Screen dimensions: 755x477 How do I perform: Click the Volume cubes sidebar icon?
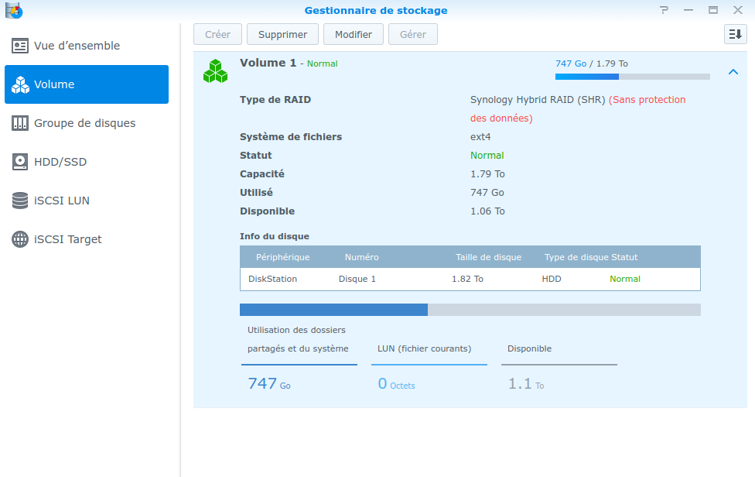coord(20,84)
